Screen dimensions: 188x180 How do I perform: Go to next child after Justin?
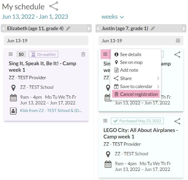tap(184, 29)
